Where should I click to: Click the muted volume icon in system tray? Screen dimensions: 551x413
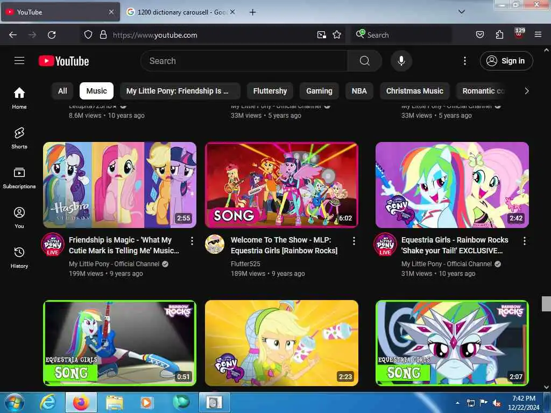497,403
